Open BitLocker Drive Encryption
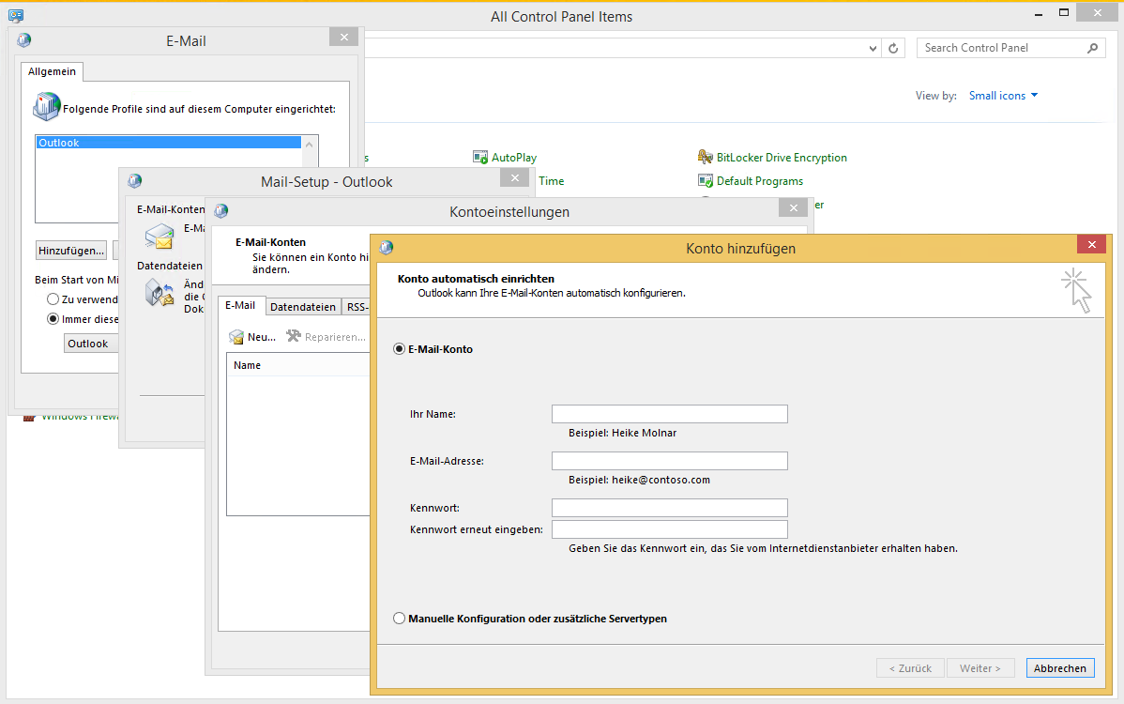The image size is (1124, 704). (781, 158)
